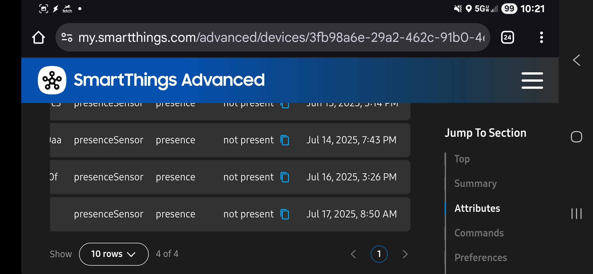Viewport: 593px width, 274px height.
Task: Open the site settings icon in address bar
Action: pyautogui.click(x=67, y=37)
